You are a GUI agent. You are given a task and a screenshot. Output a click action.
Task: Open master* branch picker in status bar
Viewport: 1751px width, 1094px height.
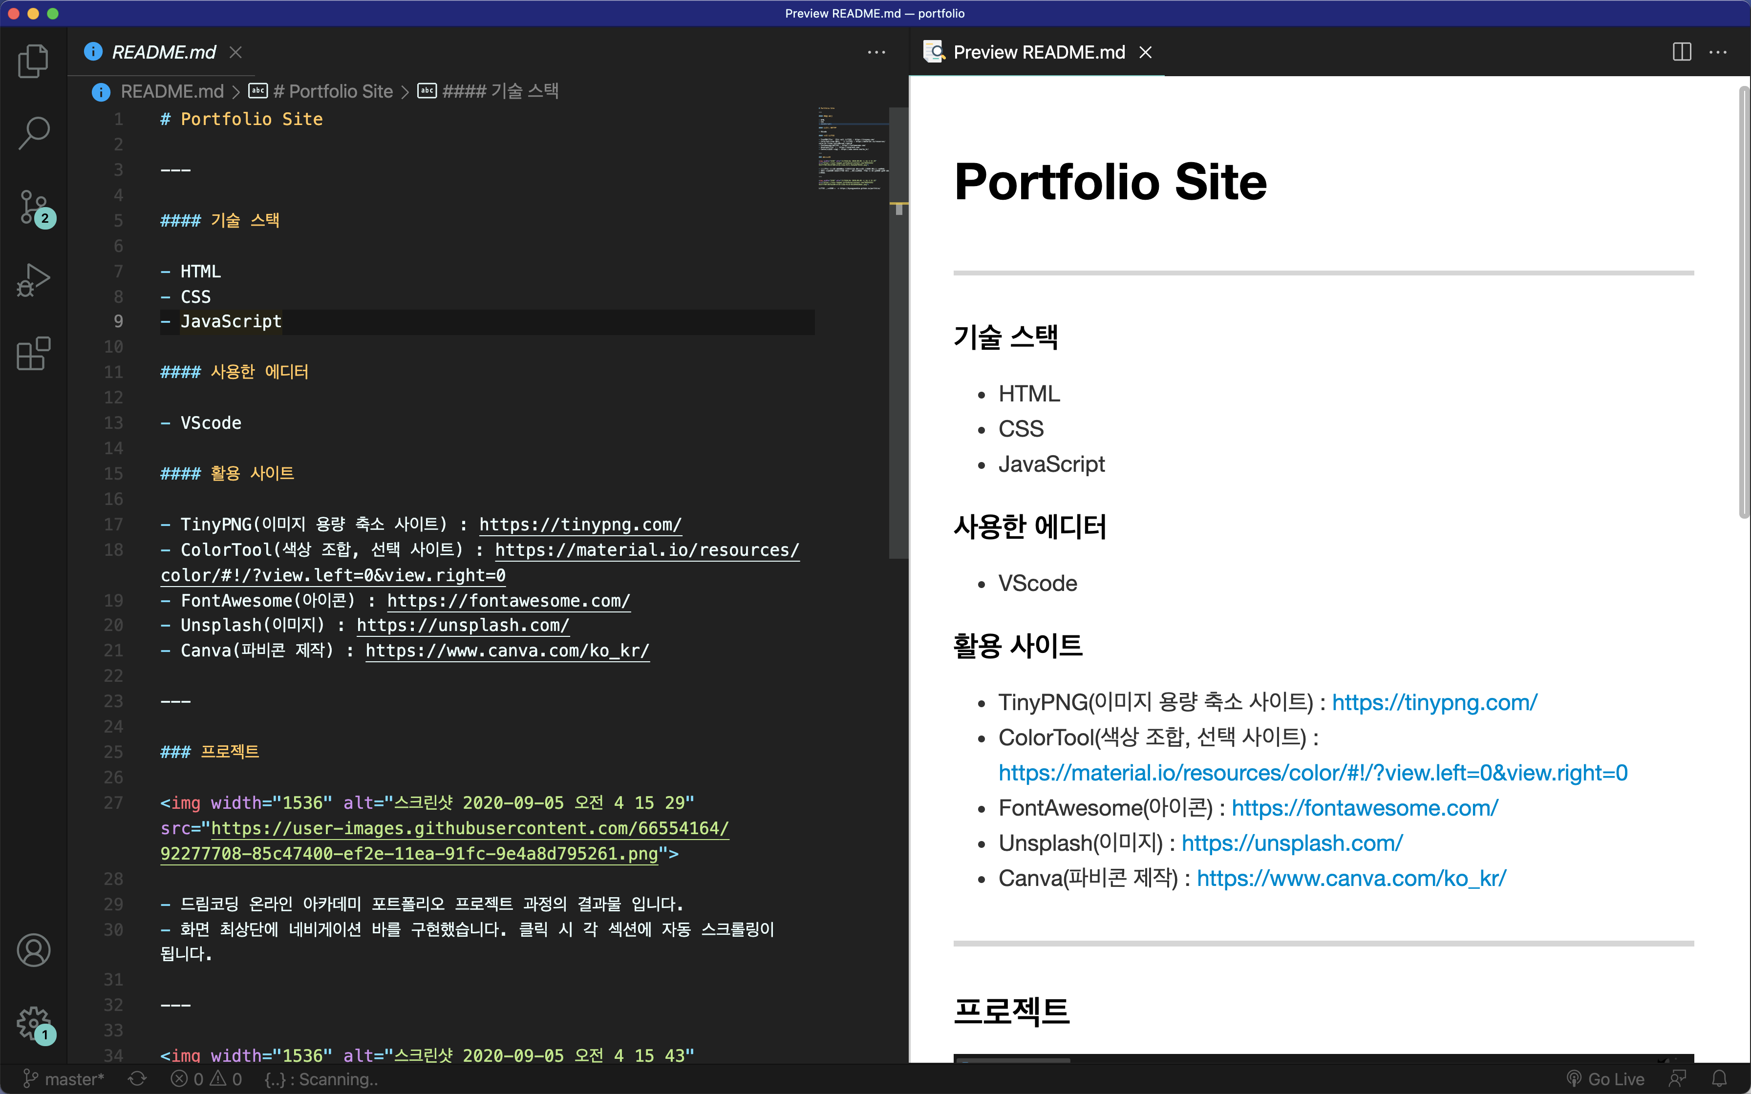click(64, 1079)
